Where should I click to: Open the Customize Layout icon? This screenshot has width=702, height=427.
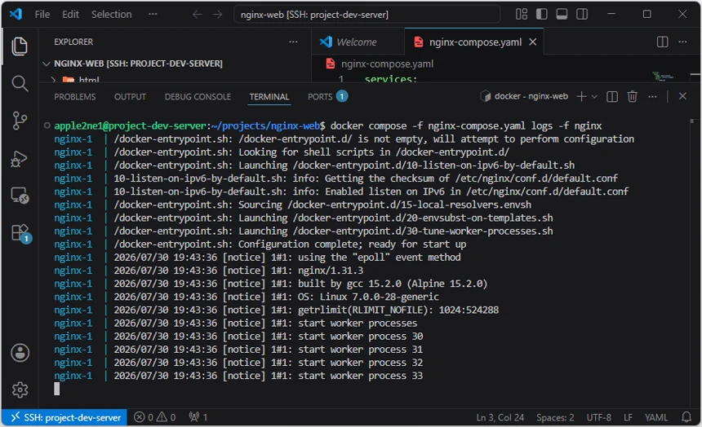pyautogui.click(x=522, y=15)
